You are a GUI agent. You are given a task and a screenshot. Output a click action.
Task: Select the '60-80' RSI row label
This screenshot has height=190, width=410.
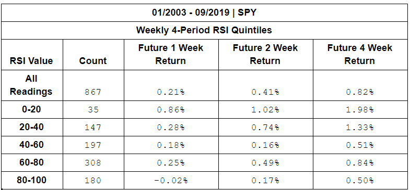point(31,162)
